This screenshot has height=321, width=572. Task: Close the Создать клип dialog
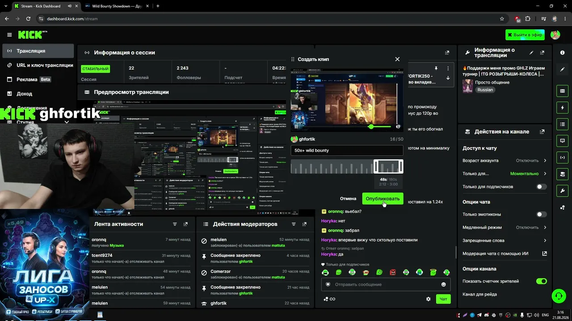tap(397, 59)
